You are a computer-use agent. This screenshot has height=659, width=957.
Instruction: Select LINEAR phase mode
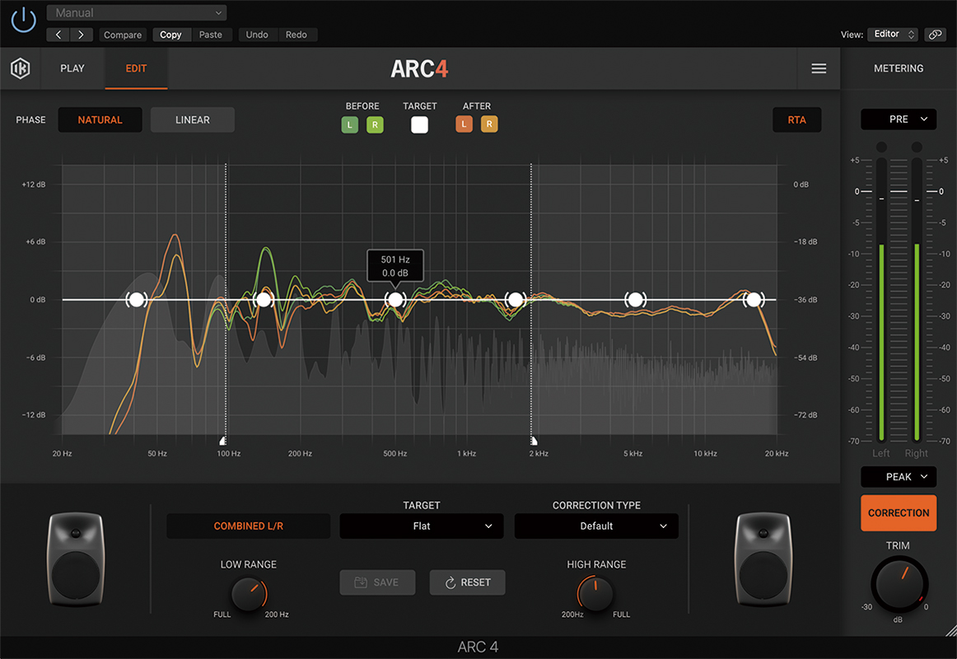pos(192,119)
